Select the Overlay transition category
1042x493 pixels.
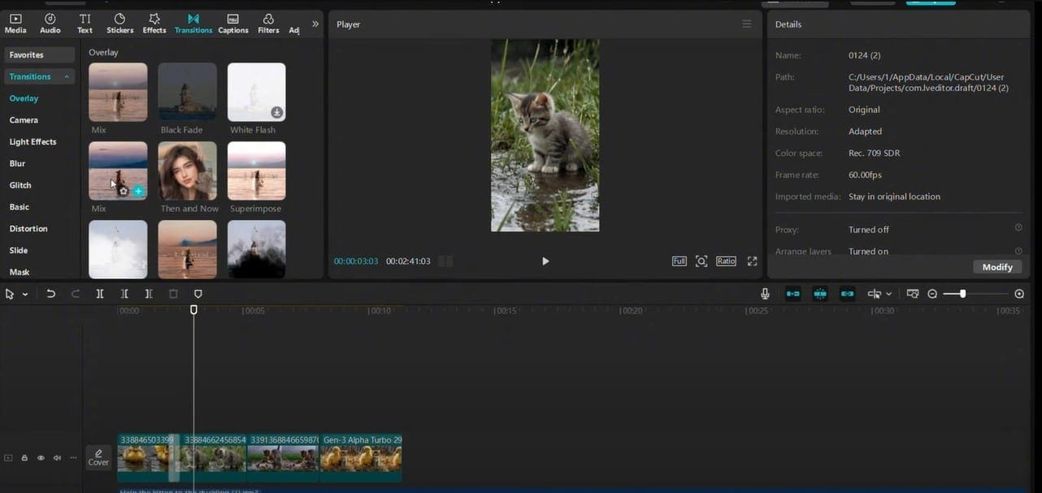click(x=24, y=98)
